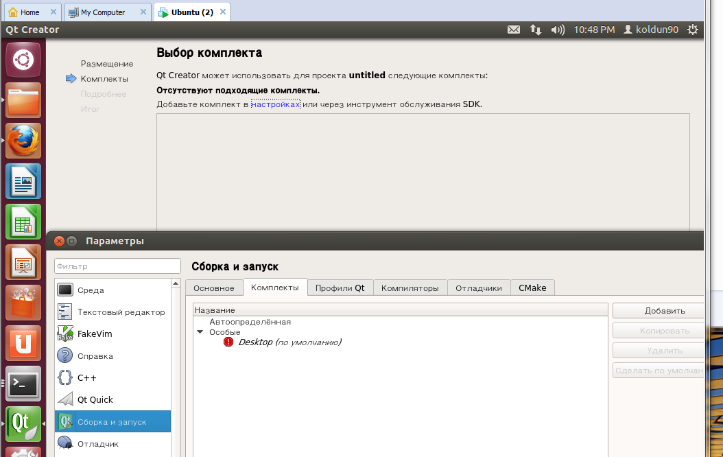This screenshot has width=723, height=457.
Task: Select C++ settings category
Action: tap(113, 377)
